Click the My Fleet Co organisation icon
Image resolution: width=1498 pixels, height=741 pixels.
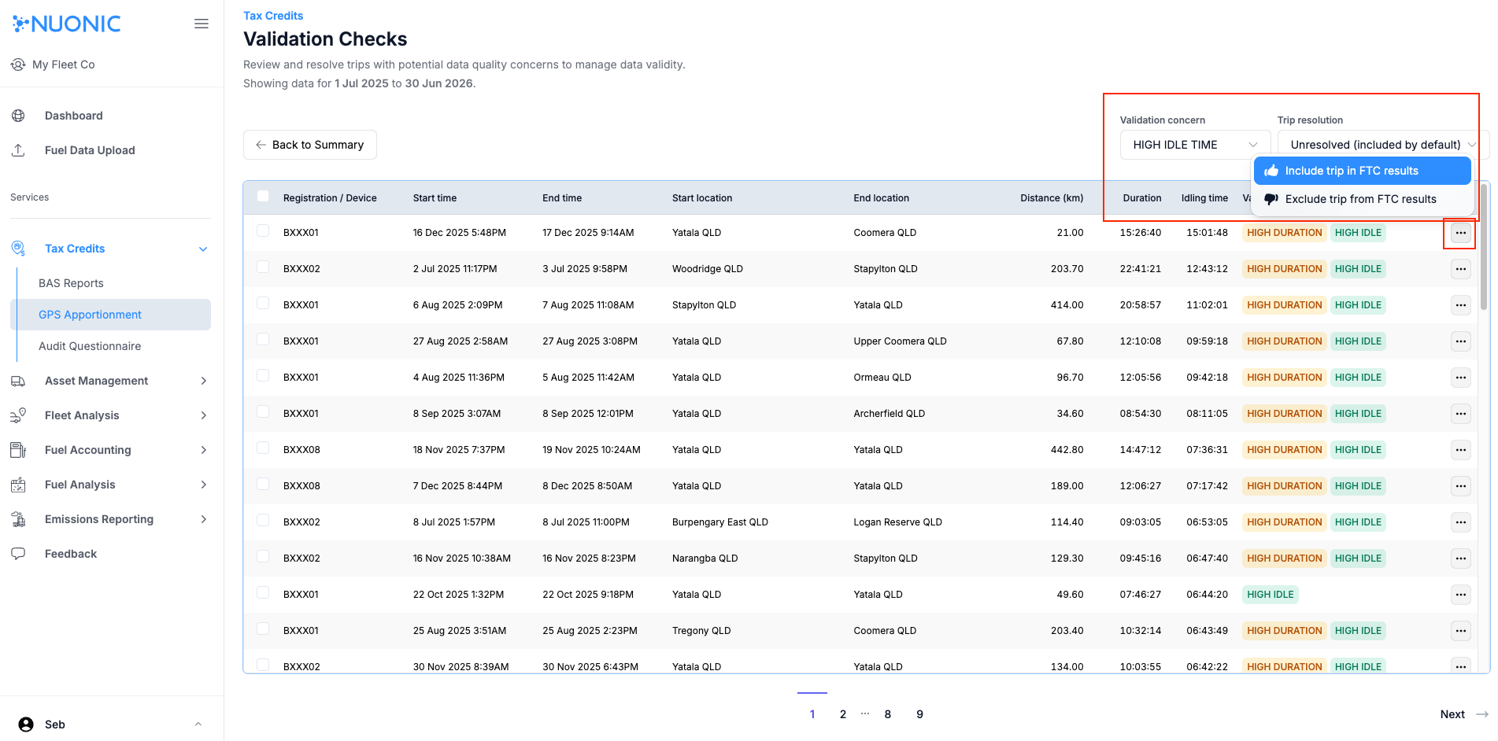click(x=18, y=65)
